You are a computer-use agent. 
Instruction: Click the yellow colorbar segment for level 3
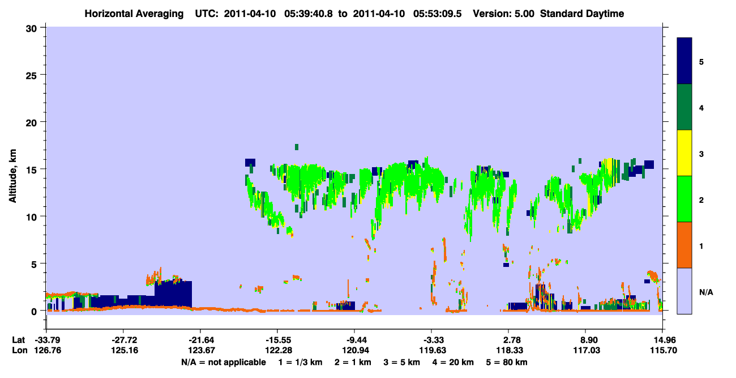pos(685,153)
